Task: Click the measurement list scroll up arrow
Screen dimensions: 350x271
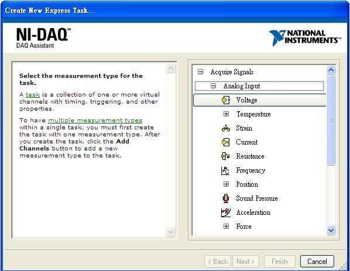Action: (331, 70)
